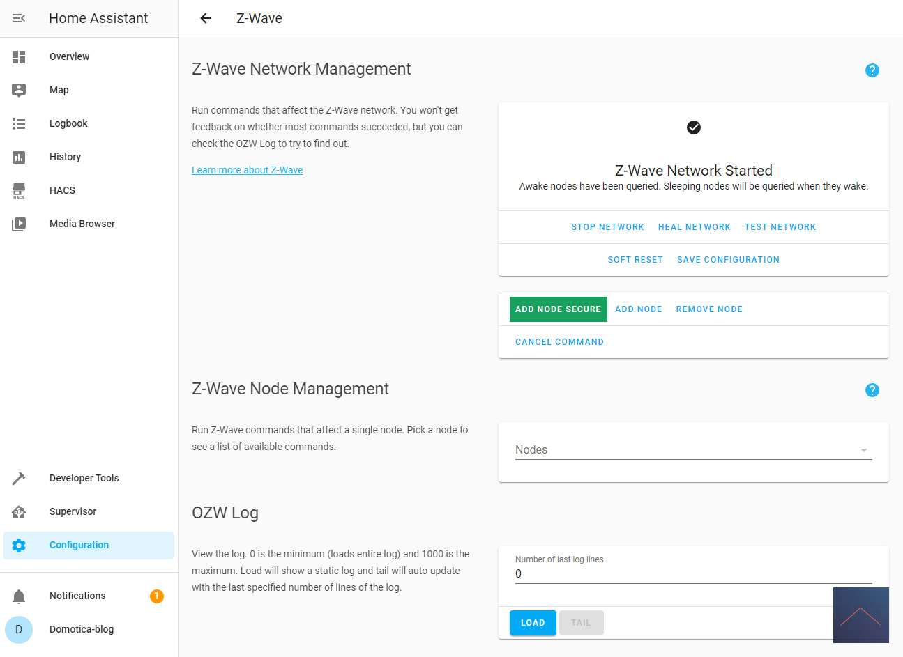Click Add Node Secure button
The height and width of the screenshot is (657, 903).
tap(558, 309)
